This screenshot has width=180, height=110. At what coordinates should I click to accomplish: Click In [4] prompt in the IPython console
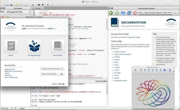click(x=34, y=106)
